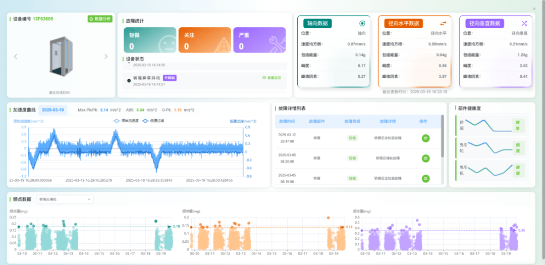This screenshot has width=545, height=265.
Task: Select the 径向水平数据 tab
Action: 403,23
